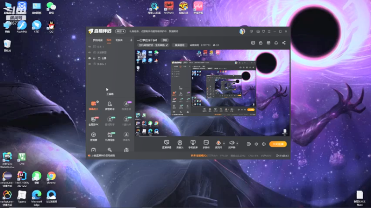Switch to the third scene tab

click(x=119, y=40)
